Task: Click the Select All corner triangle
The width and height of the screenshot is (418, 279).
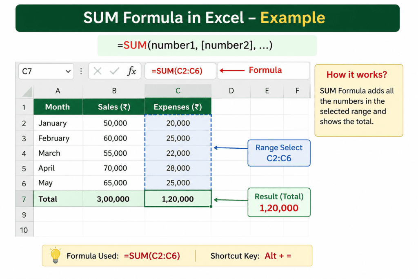Action: coord(27,92)
